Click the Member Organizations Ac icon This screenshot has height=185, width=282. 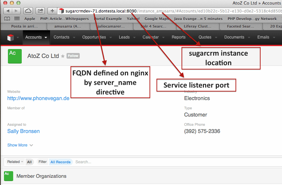pyautogui.click(x=9, y=176)
